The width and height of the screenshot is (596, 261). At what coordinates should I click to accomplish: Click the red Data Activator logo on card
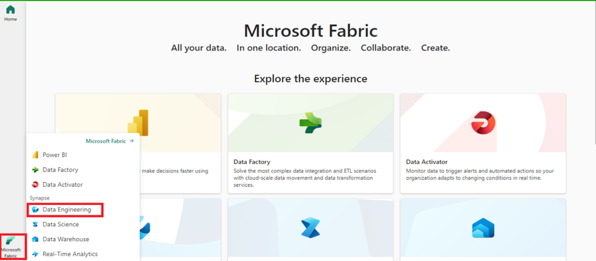coord(483,123)
